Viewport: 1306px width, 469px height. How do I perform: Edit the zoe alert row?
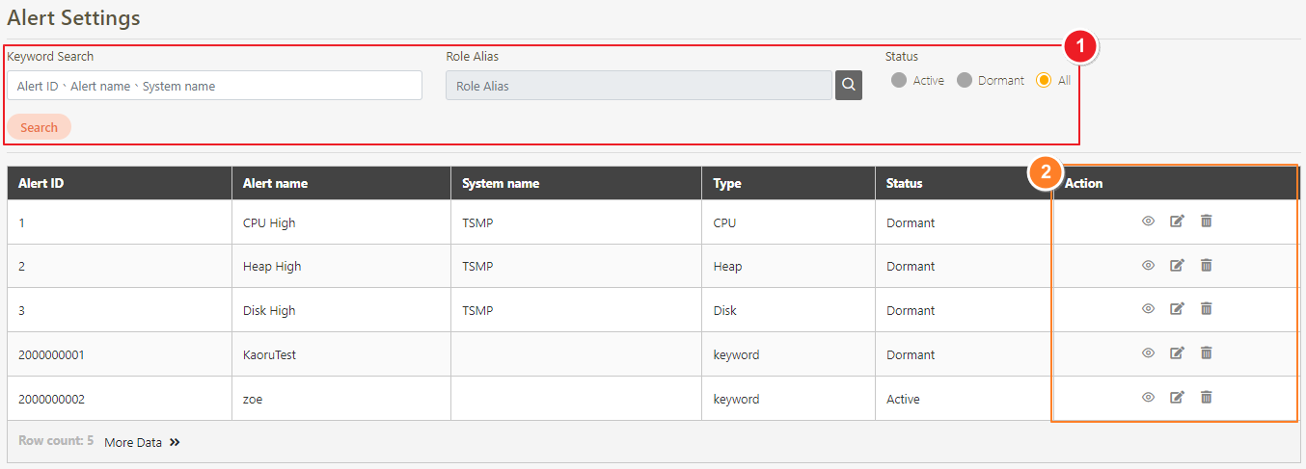[1177, 397]
